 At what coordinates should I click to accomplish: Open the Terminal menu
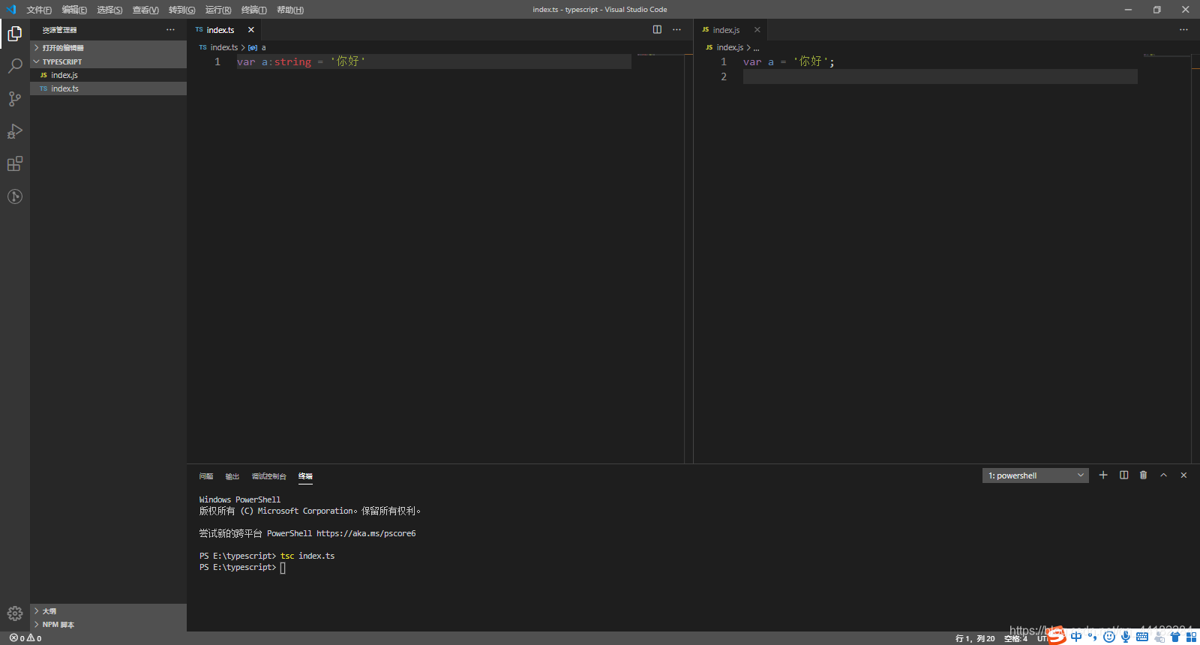tap(253, 10)
